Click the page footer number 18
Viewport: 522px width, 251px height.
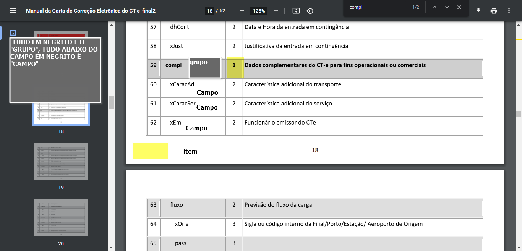click(315, 150)
